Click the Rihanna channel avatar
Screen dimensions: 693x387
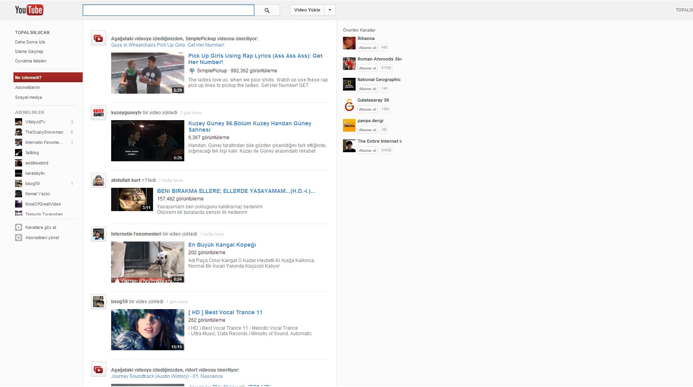click(x=349, y=43)
